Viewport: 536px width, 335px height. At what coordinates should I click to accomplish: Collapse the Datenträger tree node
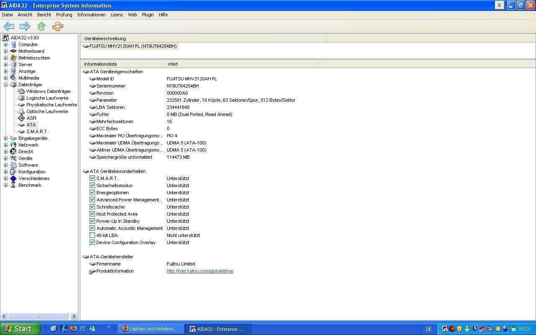5,85
